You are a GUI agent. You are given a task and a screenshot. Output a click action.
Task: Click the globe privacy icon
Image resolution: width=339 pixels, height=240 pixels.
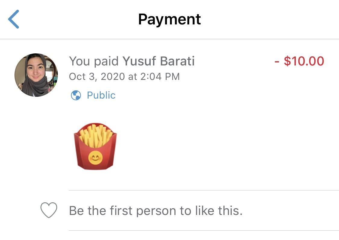[x=76, y=96]
